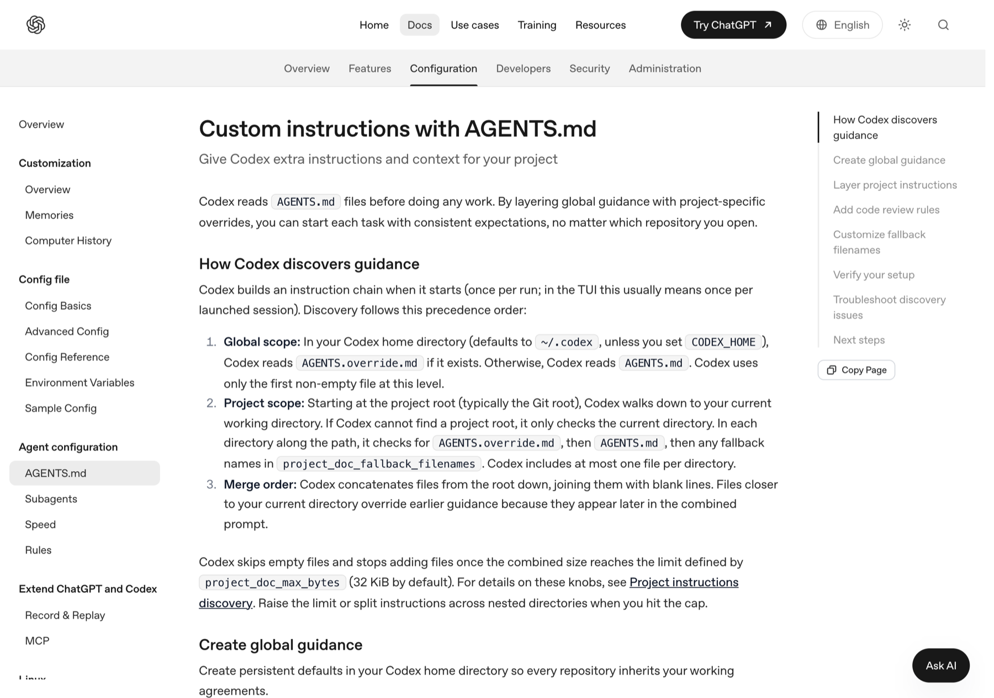Click the Extend ChatGPT and Codex heading
Image resolution: width=994 pixels, height=698 pixels.
pyautogui.click(x=88, y=589)
